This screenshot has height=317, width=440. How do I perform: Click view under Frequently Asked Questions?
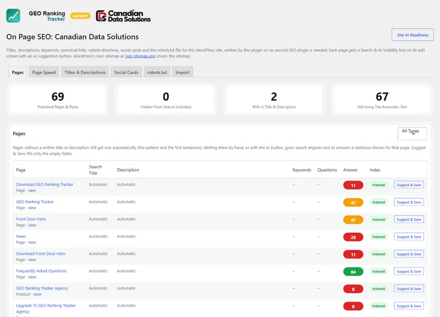tap(32, 277)
